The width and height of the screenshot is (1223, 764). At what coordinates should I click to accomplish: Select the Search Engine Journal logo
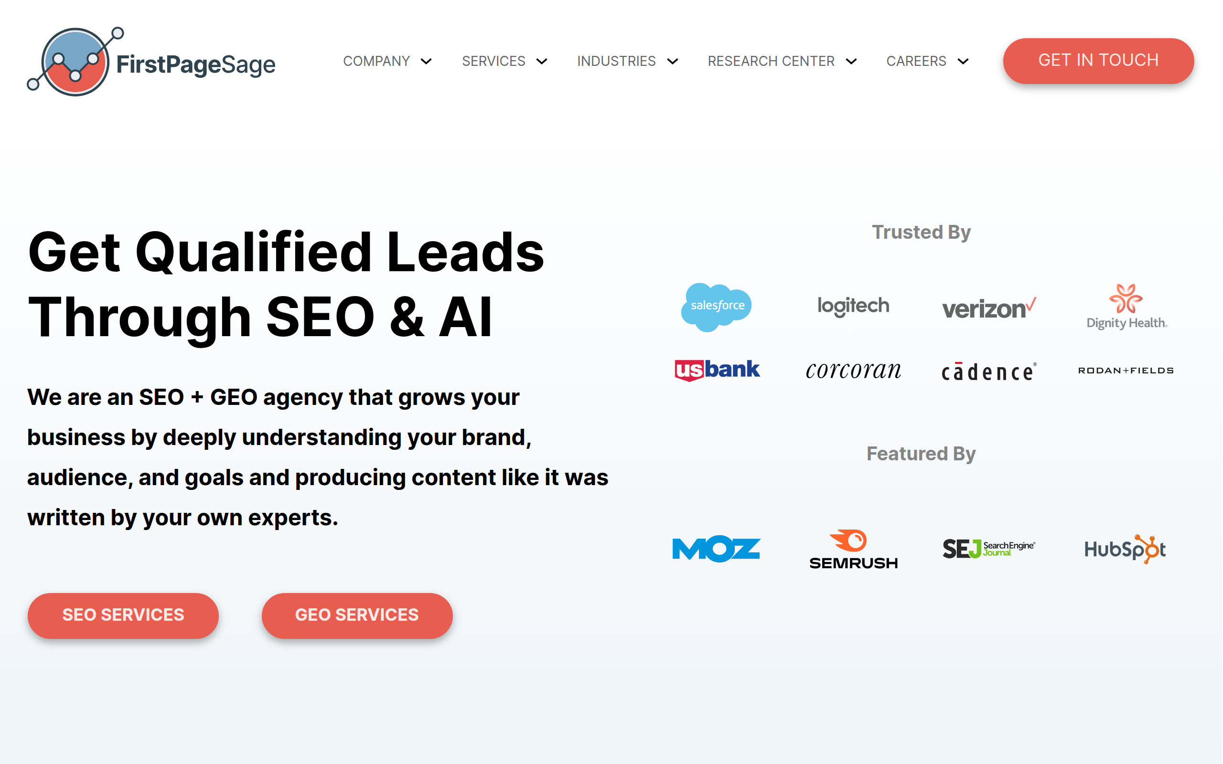988,548
